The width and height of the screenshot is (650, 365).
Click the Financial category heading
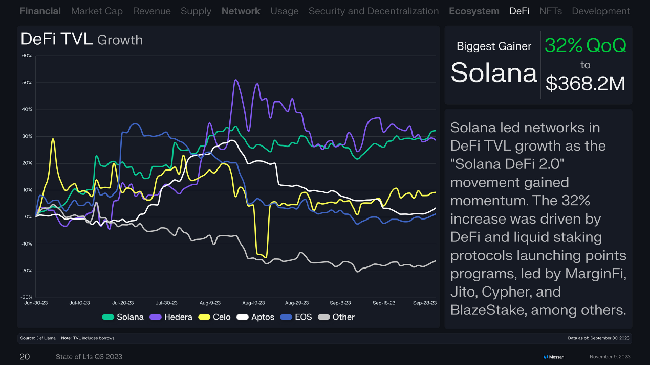[x=40, y=11]
